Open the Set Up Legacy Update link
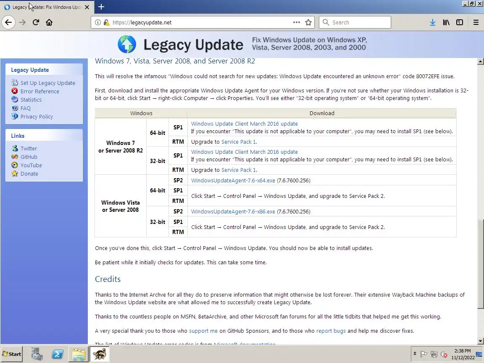 (48, 83)
